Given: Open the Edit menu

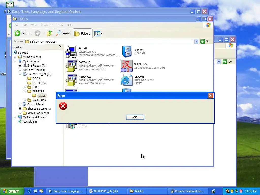Looking at the screenshot, I should 25,25.
